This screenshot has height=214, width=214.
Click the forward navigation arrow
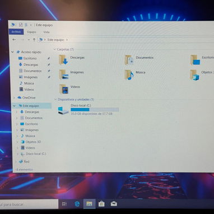tap(22, 40)
